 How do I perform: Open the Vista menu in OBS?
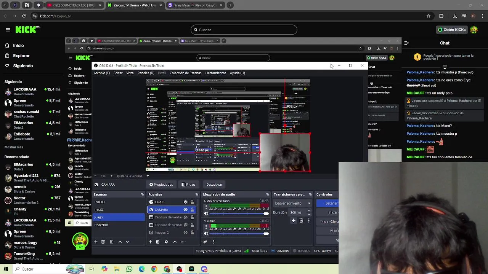(x=130, y=73)
